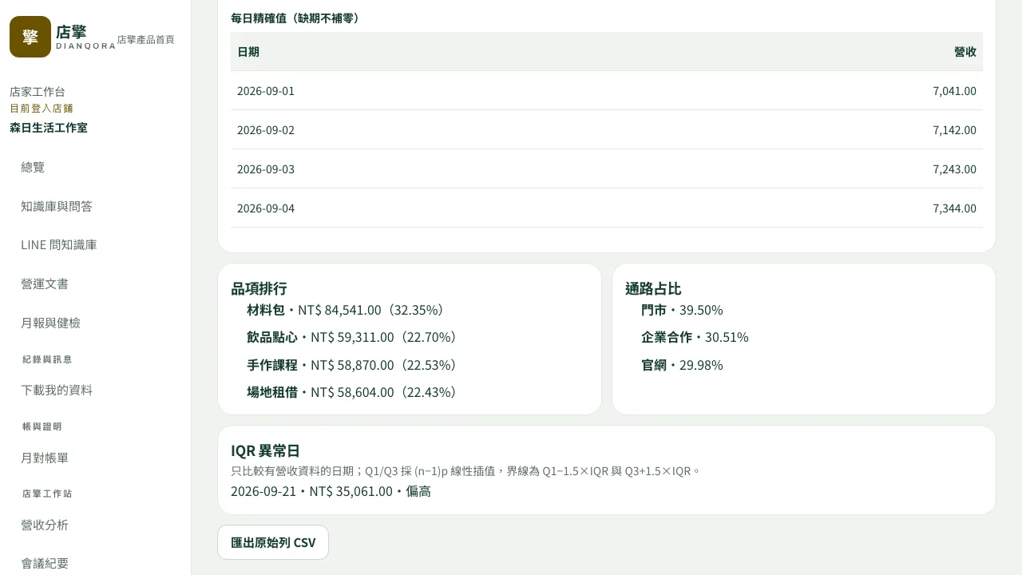This screenshot has height=575, width=1022.
Task: Click the 2026-09-21 anomaly entry
Action: click(x=331, y=491)
